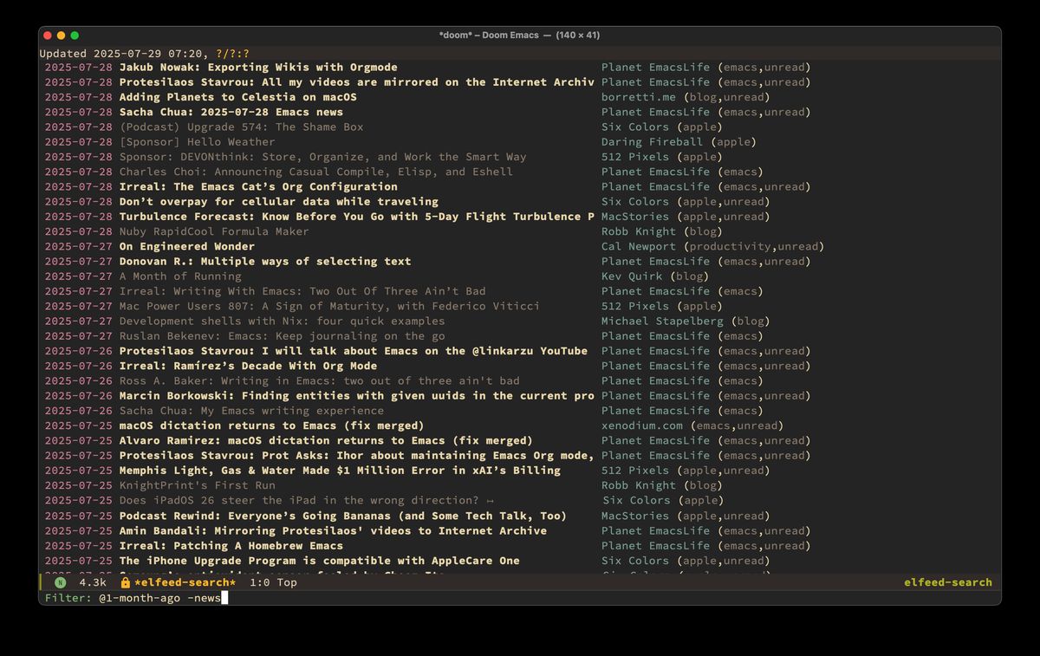The image size is (1040, 656).
Task: Select Don't overpay for cellular data while traveling
Action: coord(278,202)
